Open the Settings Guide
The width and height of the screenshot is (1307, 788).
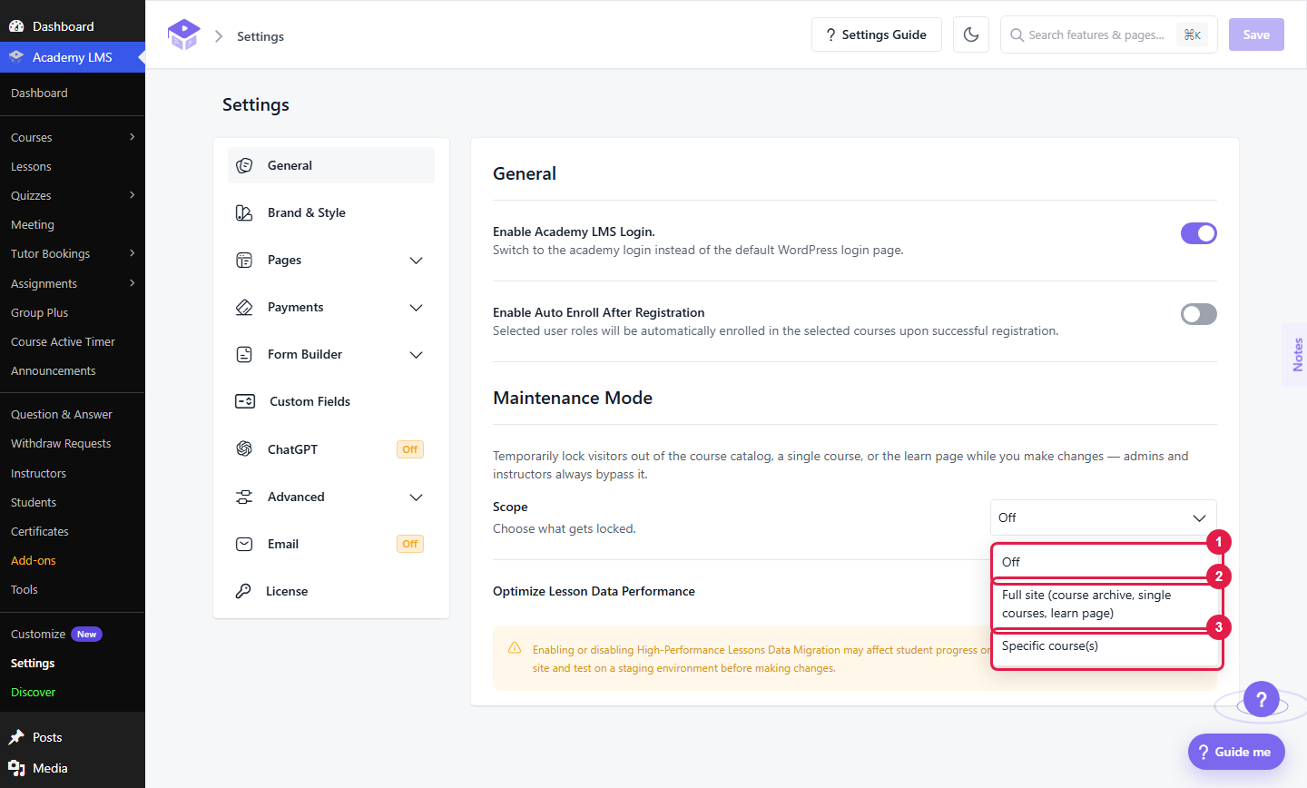(x=877, y=34)
